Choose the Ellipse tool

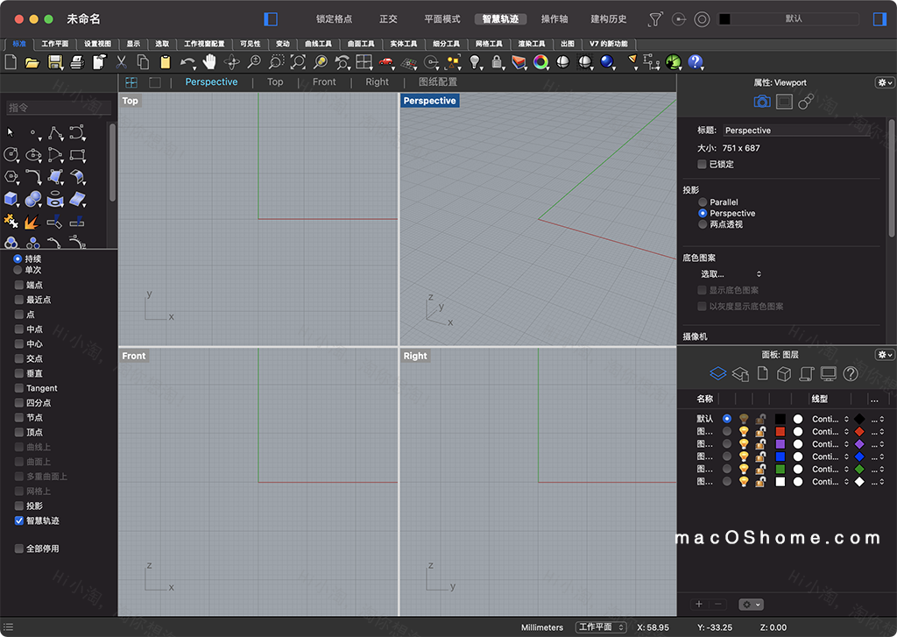click(33, 155)
